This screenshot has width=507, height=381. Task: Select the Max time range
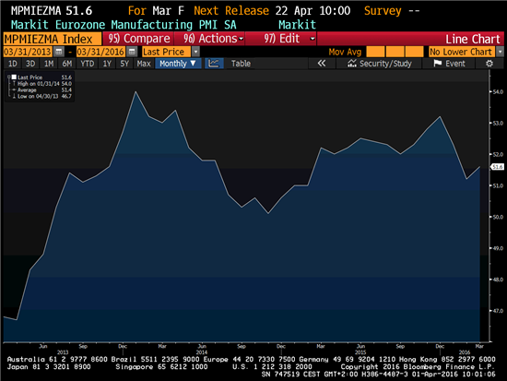click(x=144, y=64)
